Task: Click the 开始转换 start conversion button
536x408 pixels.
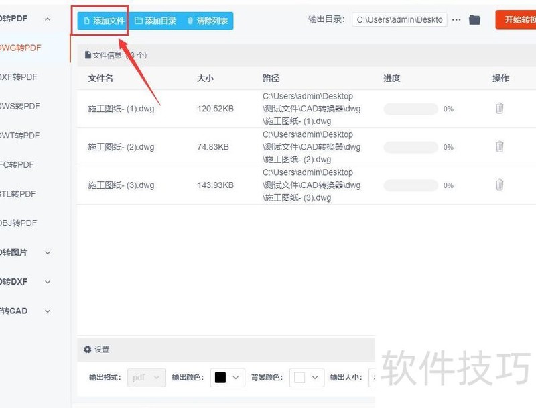Action: pos(516,19)
